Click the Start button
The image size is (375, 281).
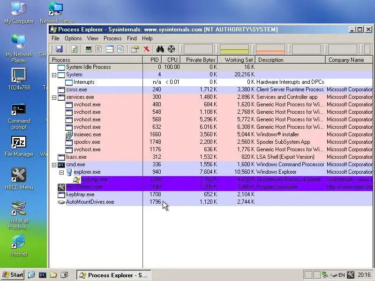click(13, 275)
